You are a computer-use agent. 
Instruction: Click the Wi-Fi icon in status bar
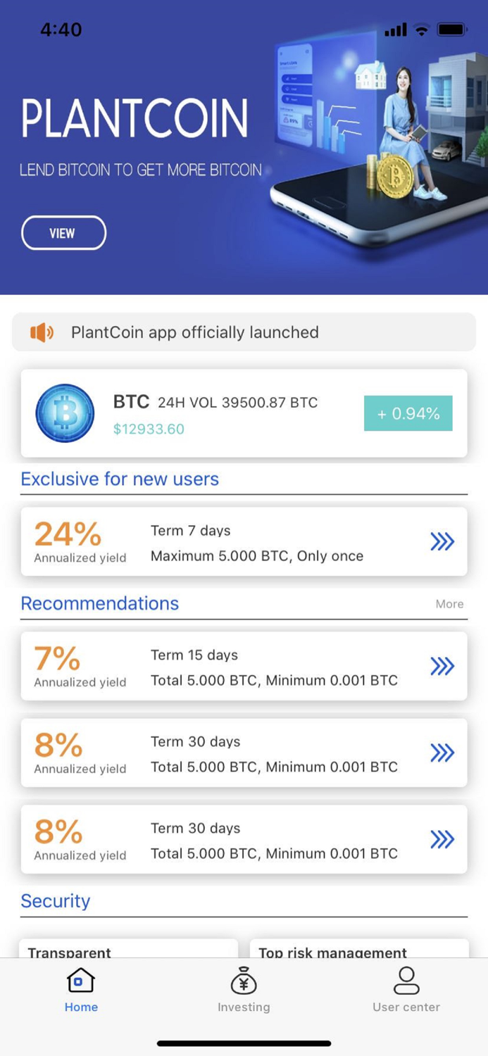tap(421, 30)
